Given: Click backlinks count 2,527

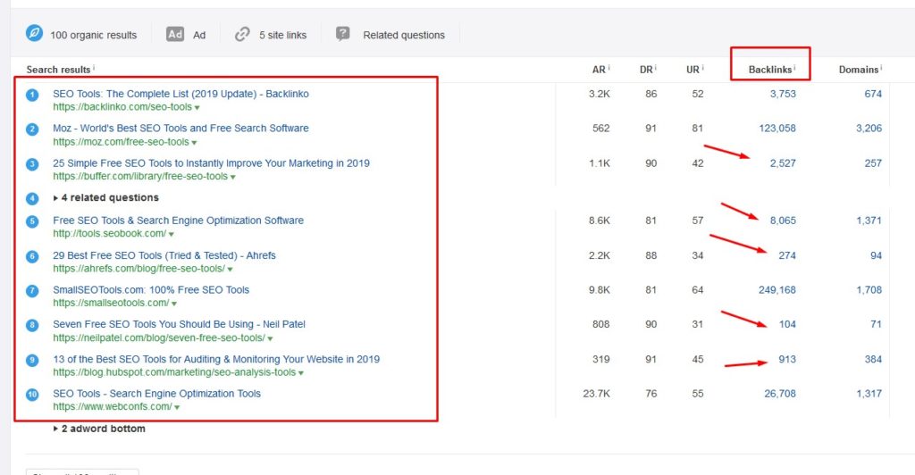Looking at the screenshot, I should point(783,163).
